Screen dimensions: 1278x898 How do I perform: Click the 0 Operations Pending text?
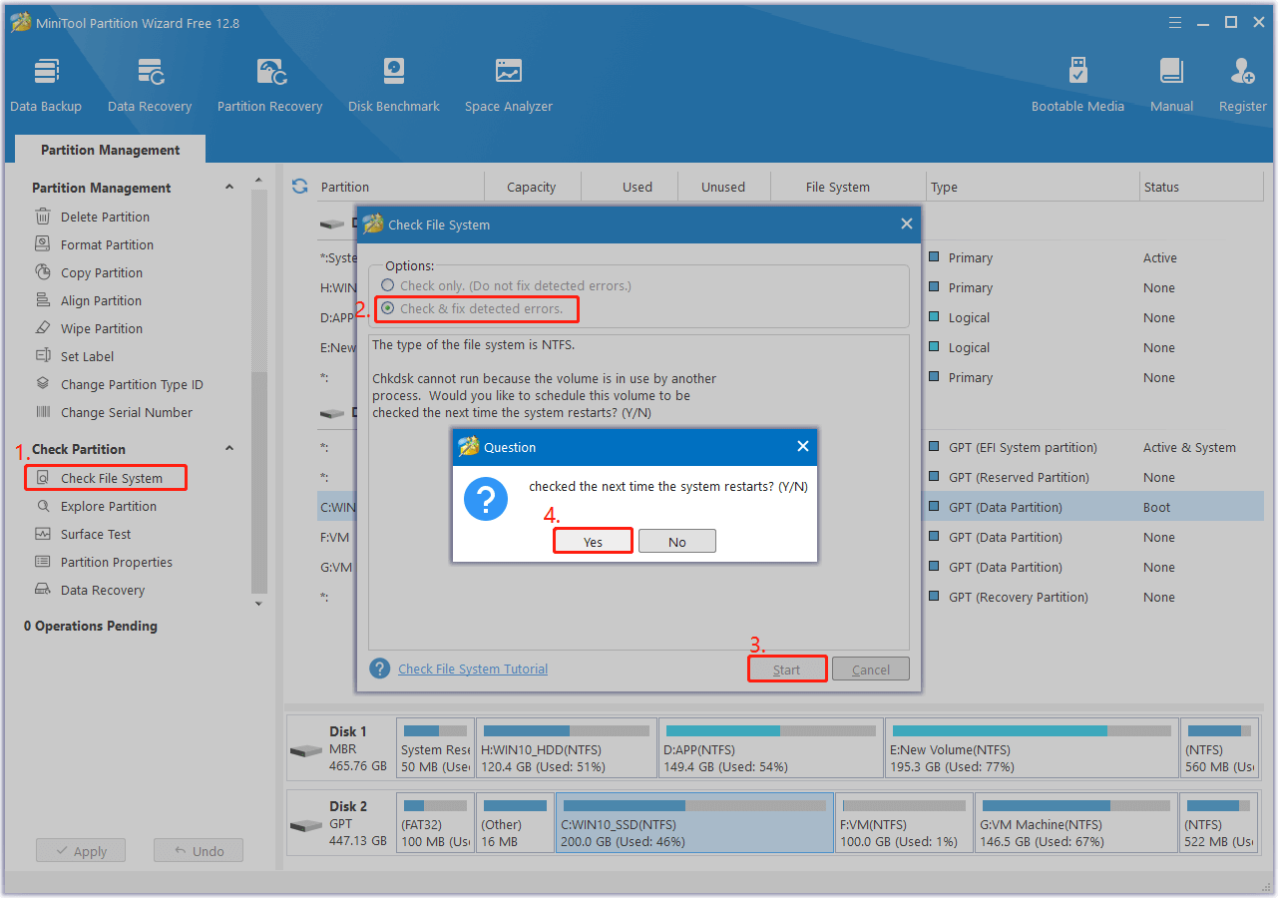(x=91, y=626)
